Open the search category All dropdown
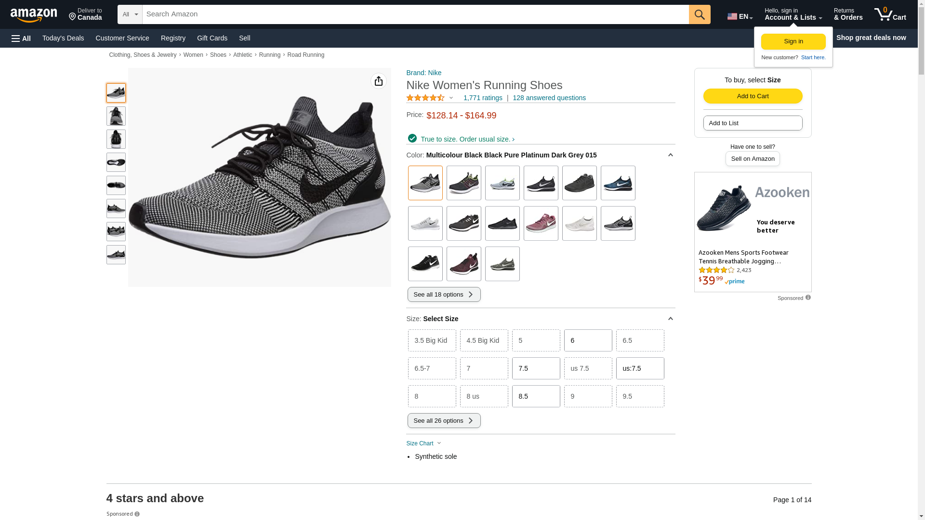 [130, 14]
